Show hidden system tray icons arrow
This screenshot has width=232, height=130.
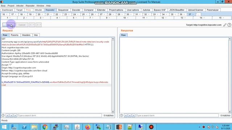point(199,127)
